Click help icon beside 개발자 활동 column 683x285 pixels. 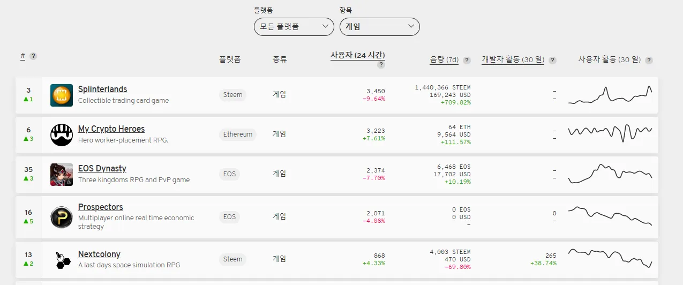coord(552,61)
